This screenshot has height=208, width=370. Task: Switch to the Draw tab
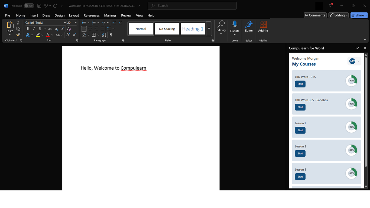point(46,15)
